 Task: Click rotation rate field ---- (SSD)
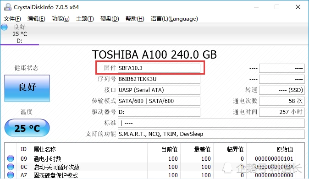[x=282, y=90]
